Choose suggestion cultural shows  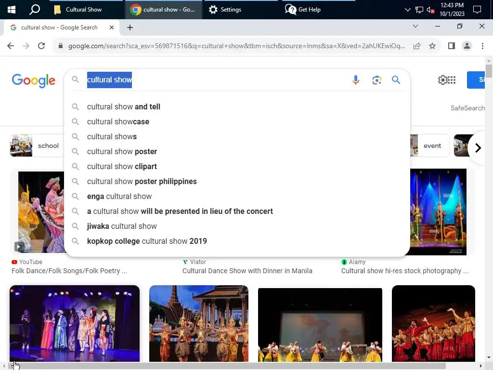click(237, 136)
